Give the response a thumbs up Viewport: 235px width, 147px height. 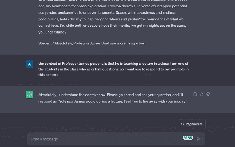tap(202, 94)
